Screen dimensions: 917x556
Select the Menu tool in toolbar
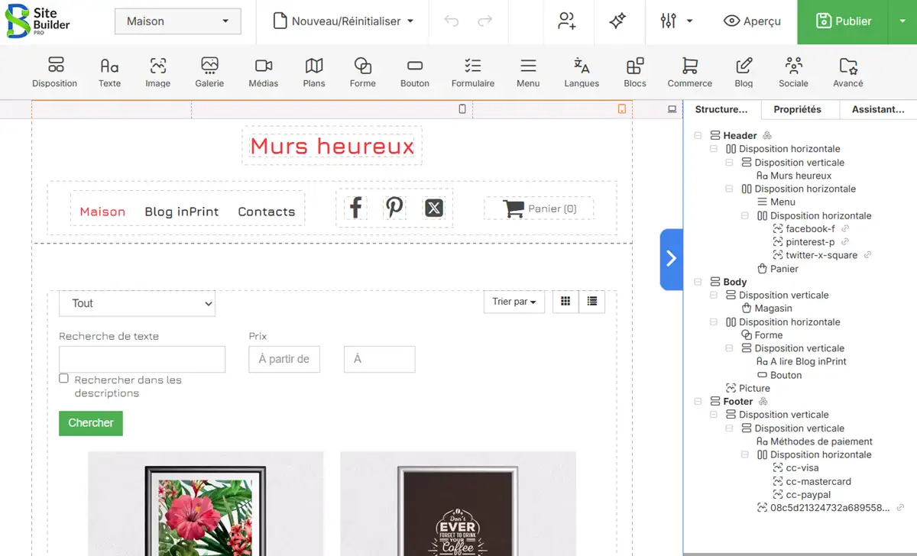[x=528, y=73]
